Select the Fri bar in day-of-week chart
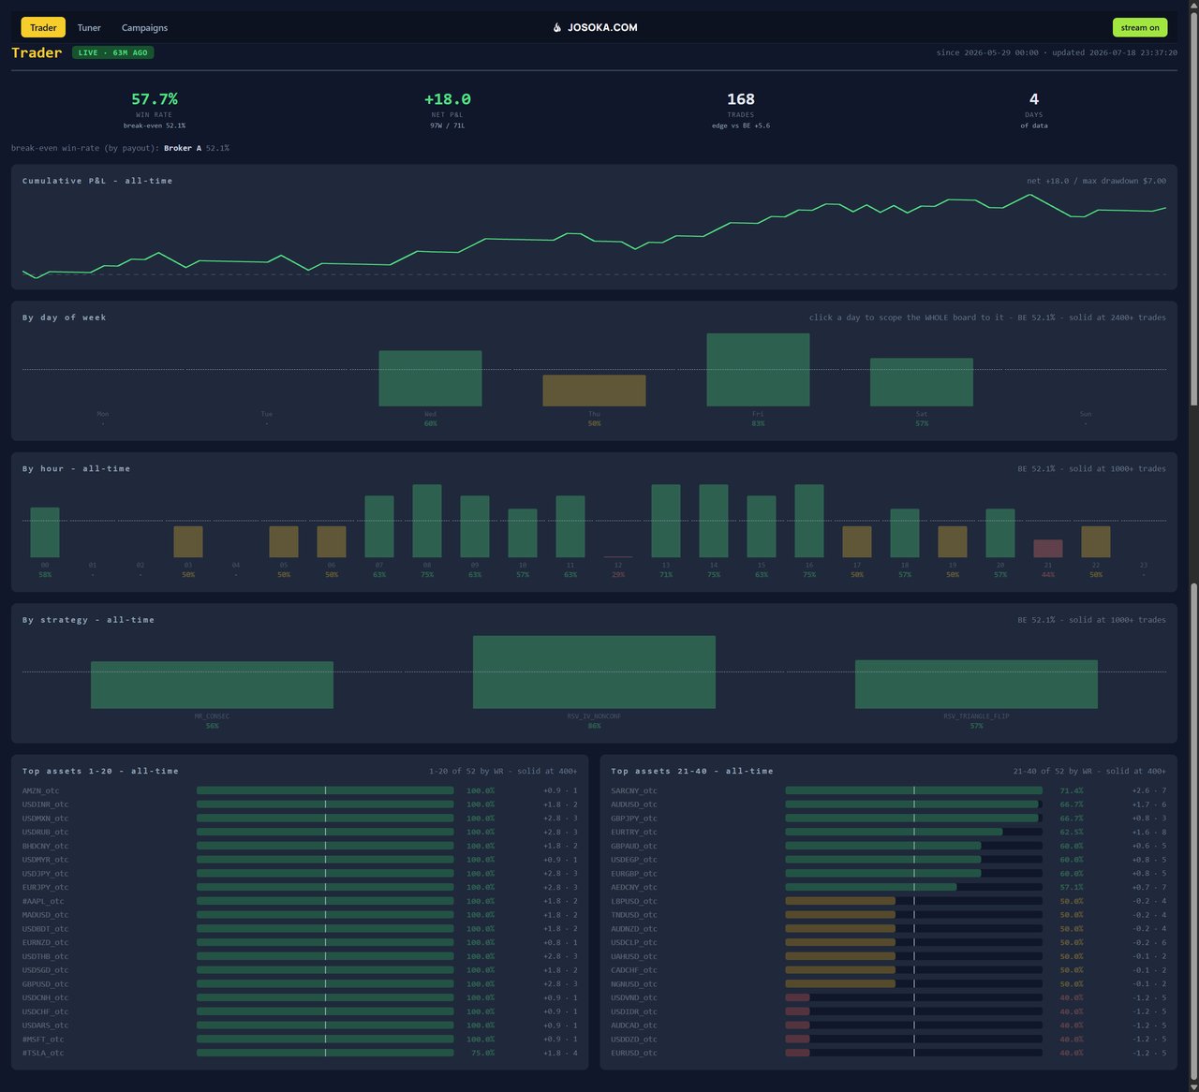1199x1092 pixels. tap(758, 370)
